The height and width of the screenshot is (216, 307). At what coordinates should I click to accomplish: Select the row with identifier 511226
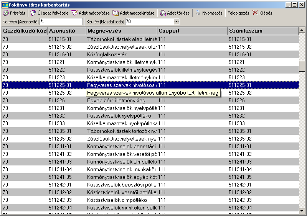click(150, 100)
